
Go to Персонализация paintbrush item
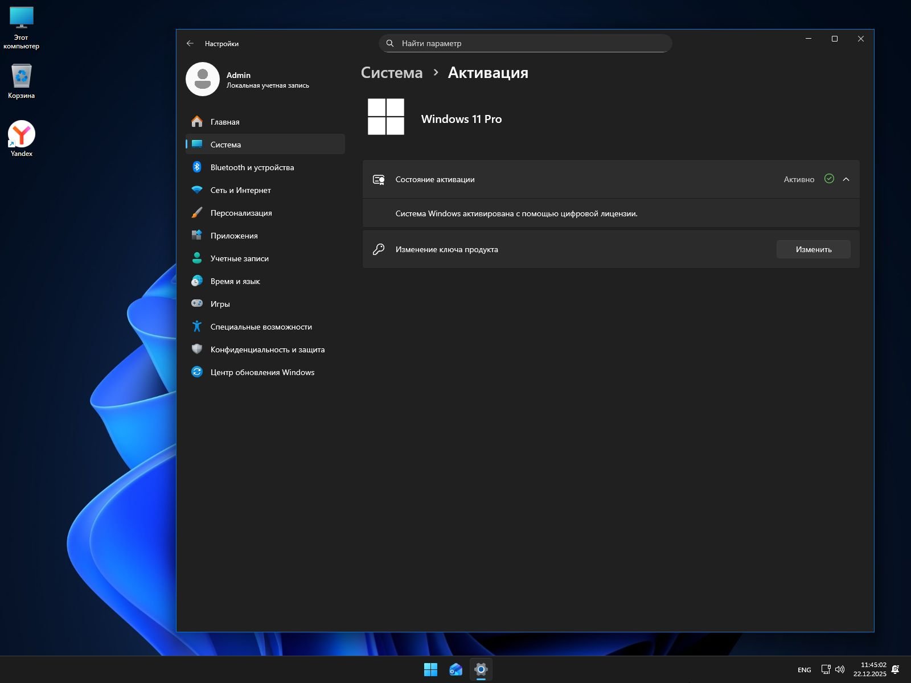[241, 213]
